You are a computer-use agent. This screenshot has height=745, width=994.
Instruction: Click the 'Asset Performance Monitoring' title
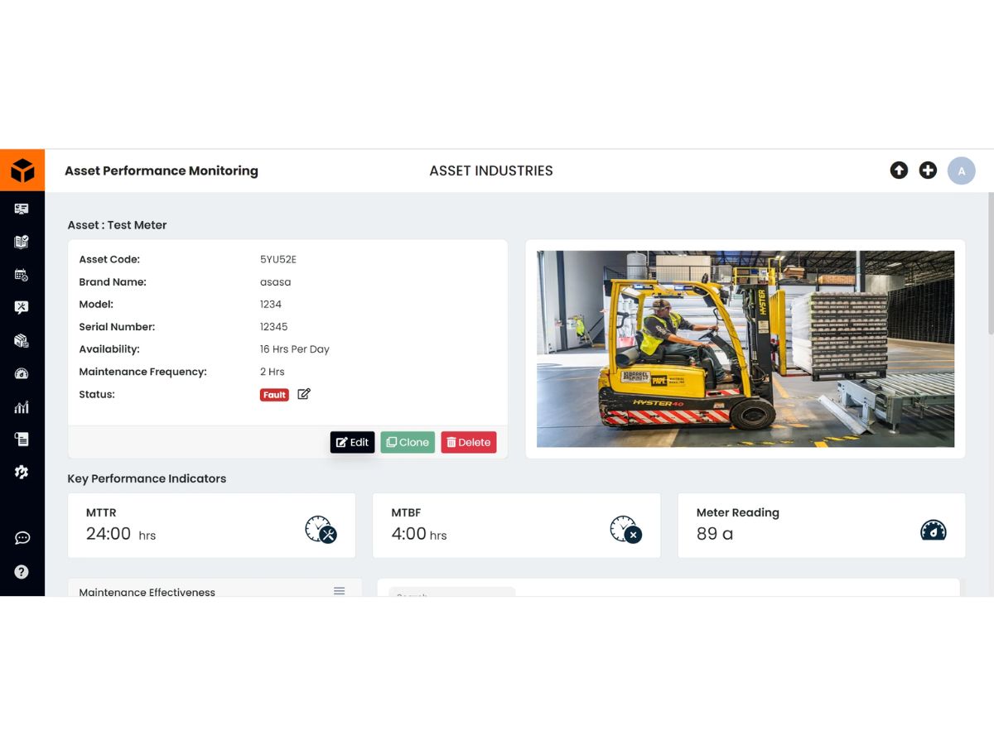(162, 171)
